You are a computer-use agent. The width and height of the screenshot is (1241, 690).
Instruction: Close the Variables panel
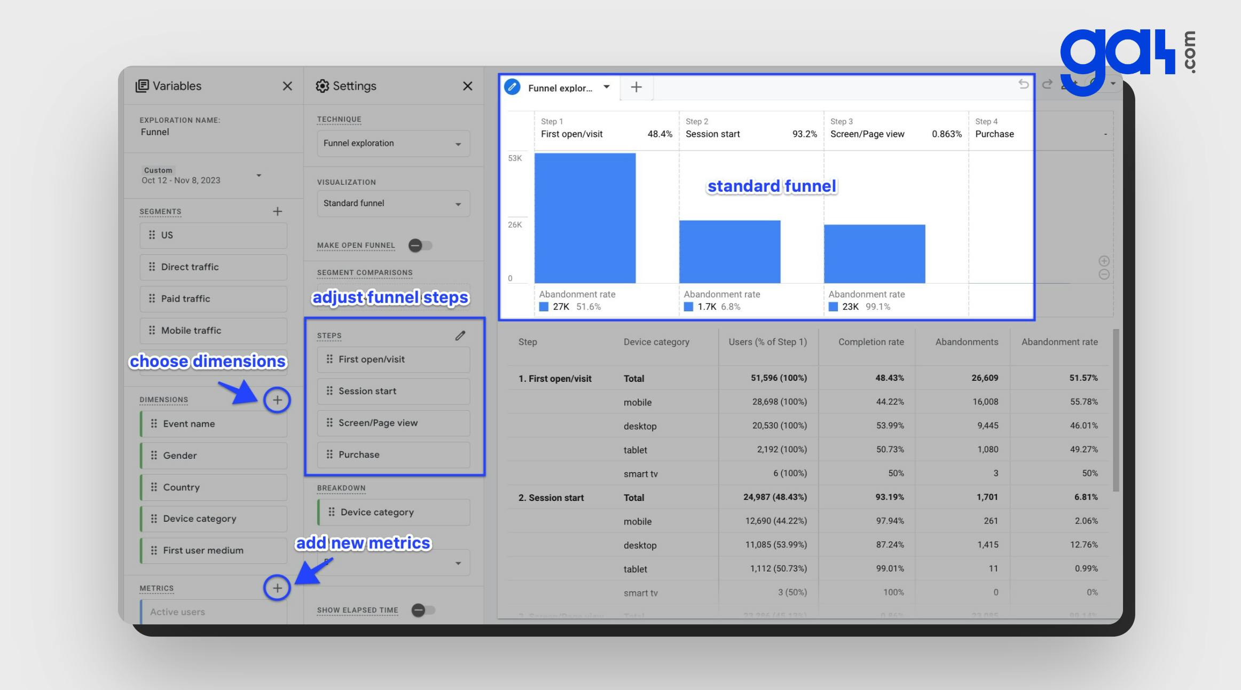[x=287, y=86]
